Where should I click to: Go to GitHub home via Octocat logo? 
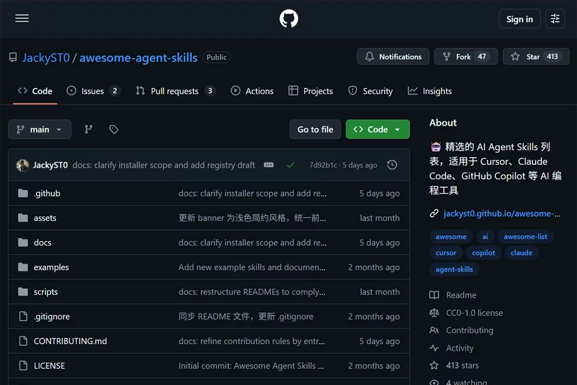[288, 19]
